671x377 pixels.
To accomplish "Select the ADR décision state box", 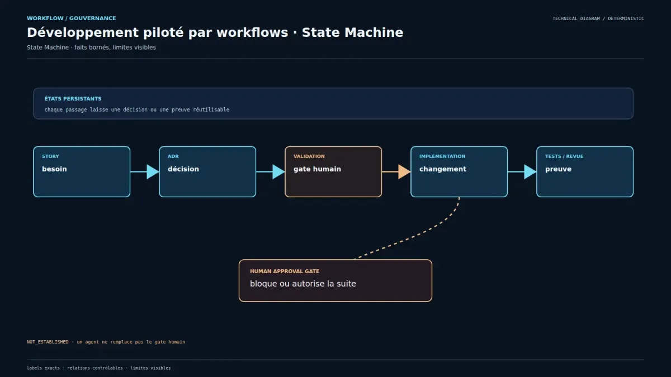I will point(207,171).
